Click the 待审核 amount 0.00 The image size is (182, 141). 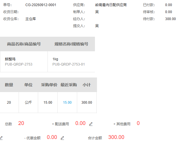click(x=168, y=12)
